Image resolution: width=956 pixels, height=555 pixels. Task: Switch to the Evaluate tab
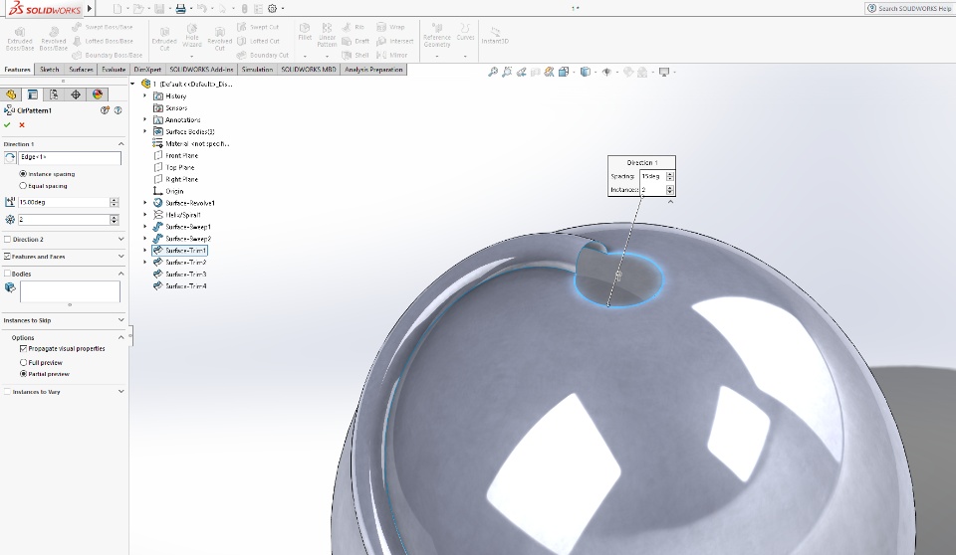(x=114, y=70)
